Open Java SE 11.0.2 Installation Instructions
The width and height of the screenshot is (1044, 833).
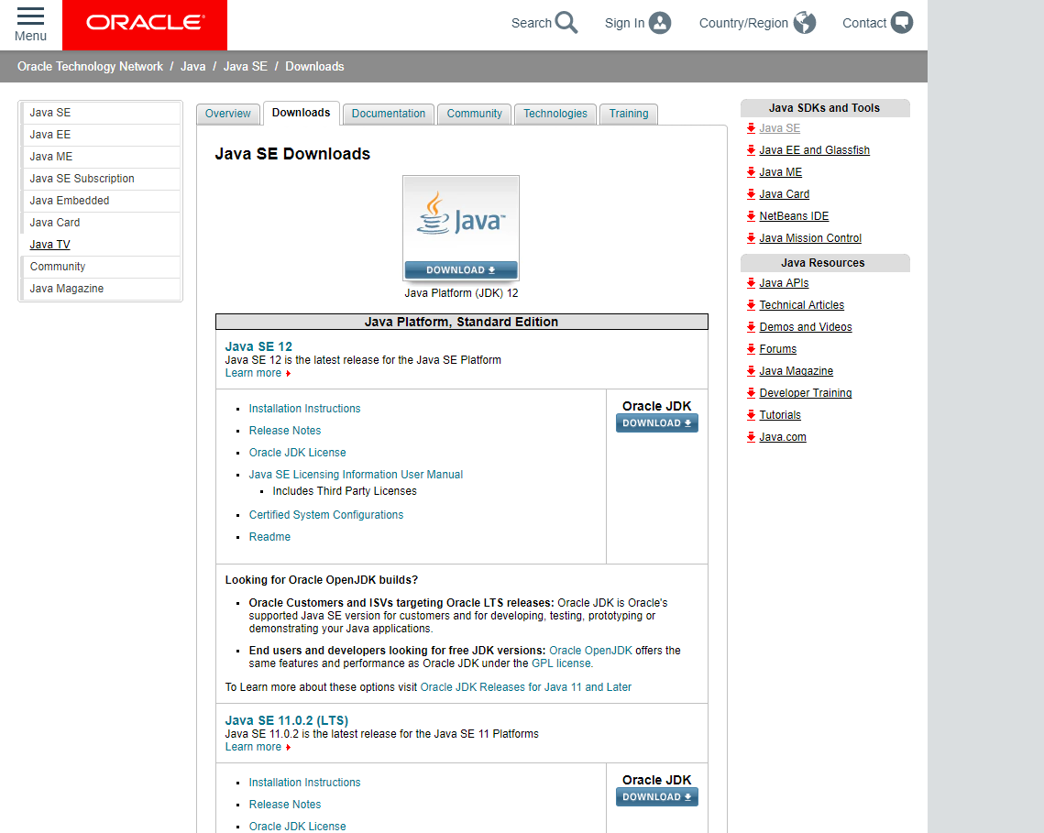coord(304,784)
